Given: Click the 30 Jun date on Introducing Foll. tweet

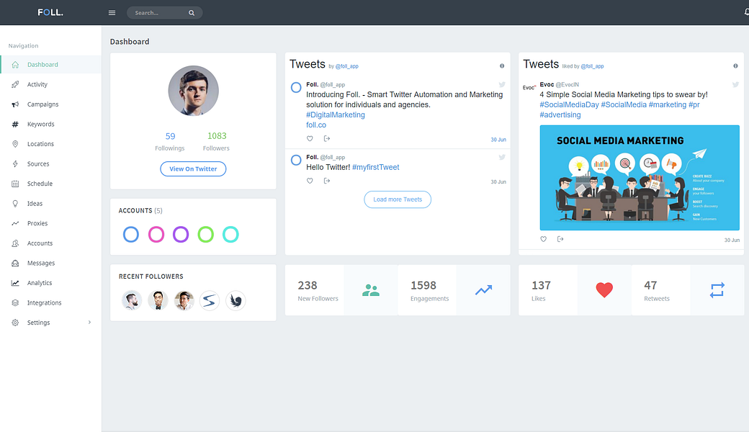Looking at the screenshot, I should click(498, 140).
